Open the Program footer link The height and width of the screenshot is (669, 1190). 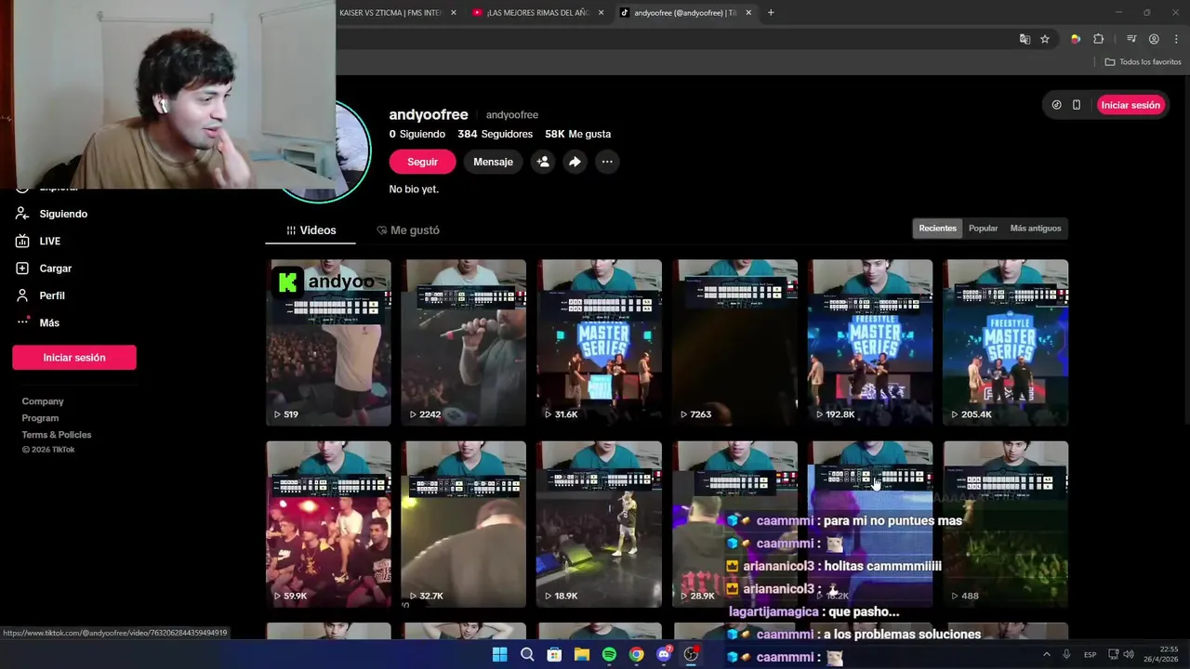[40, 418]
